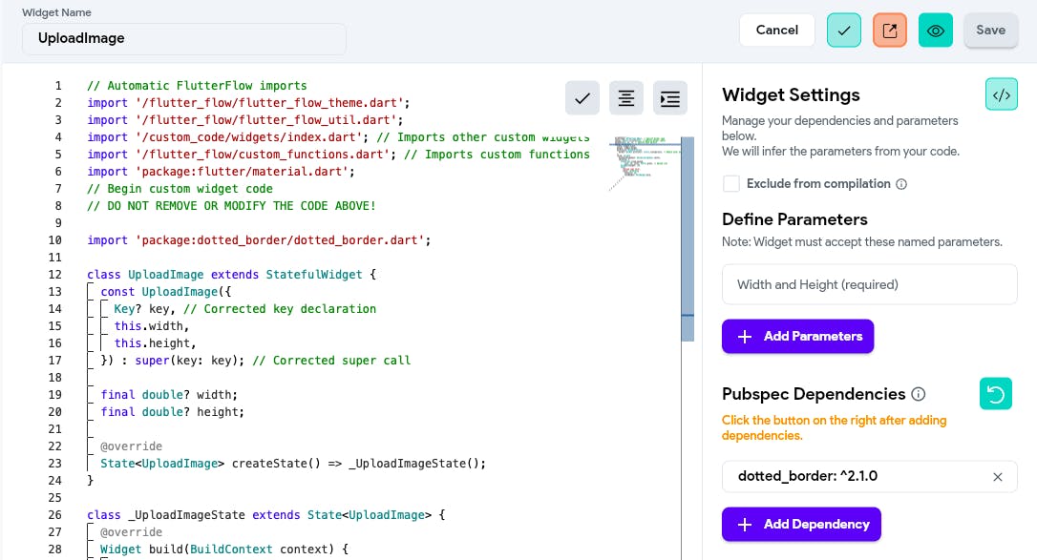Screen dimensions: 1037x560
Task: Click the Width and Height parameter field
Action: [x=869, y=284]
